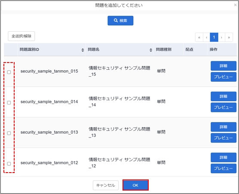Close the dialog with the × icon
The image size is (239, 194).
tap(235, 5)
